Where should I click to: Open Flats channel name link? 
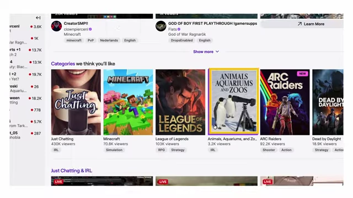pyautogui.click(x=173, y=29)
